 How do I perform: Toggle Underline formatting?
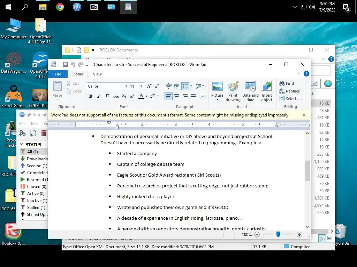click(107, 96)
